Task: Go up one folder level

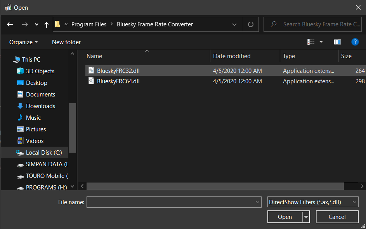Action: [47, 24]
